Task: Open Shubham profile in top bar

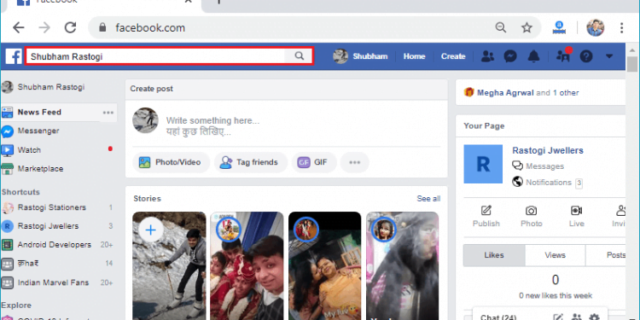Action: (x=360, y=56)
